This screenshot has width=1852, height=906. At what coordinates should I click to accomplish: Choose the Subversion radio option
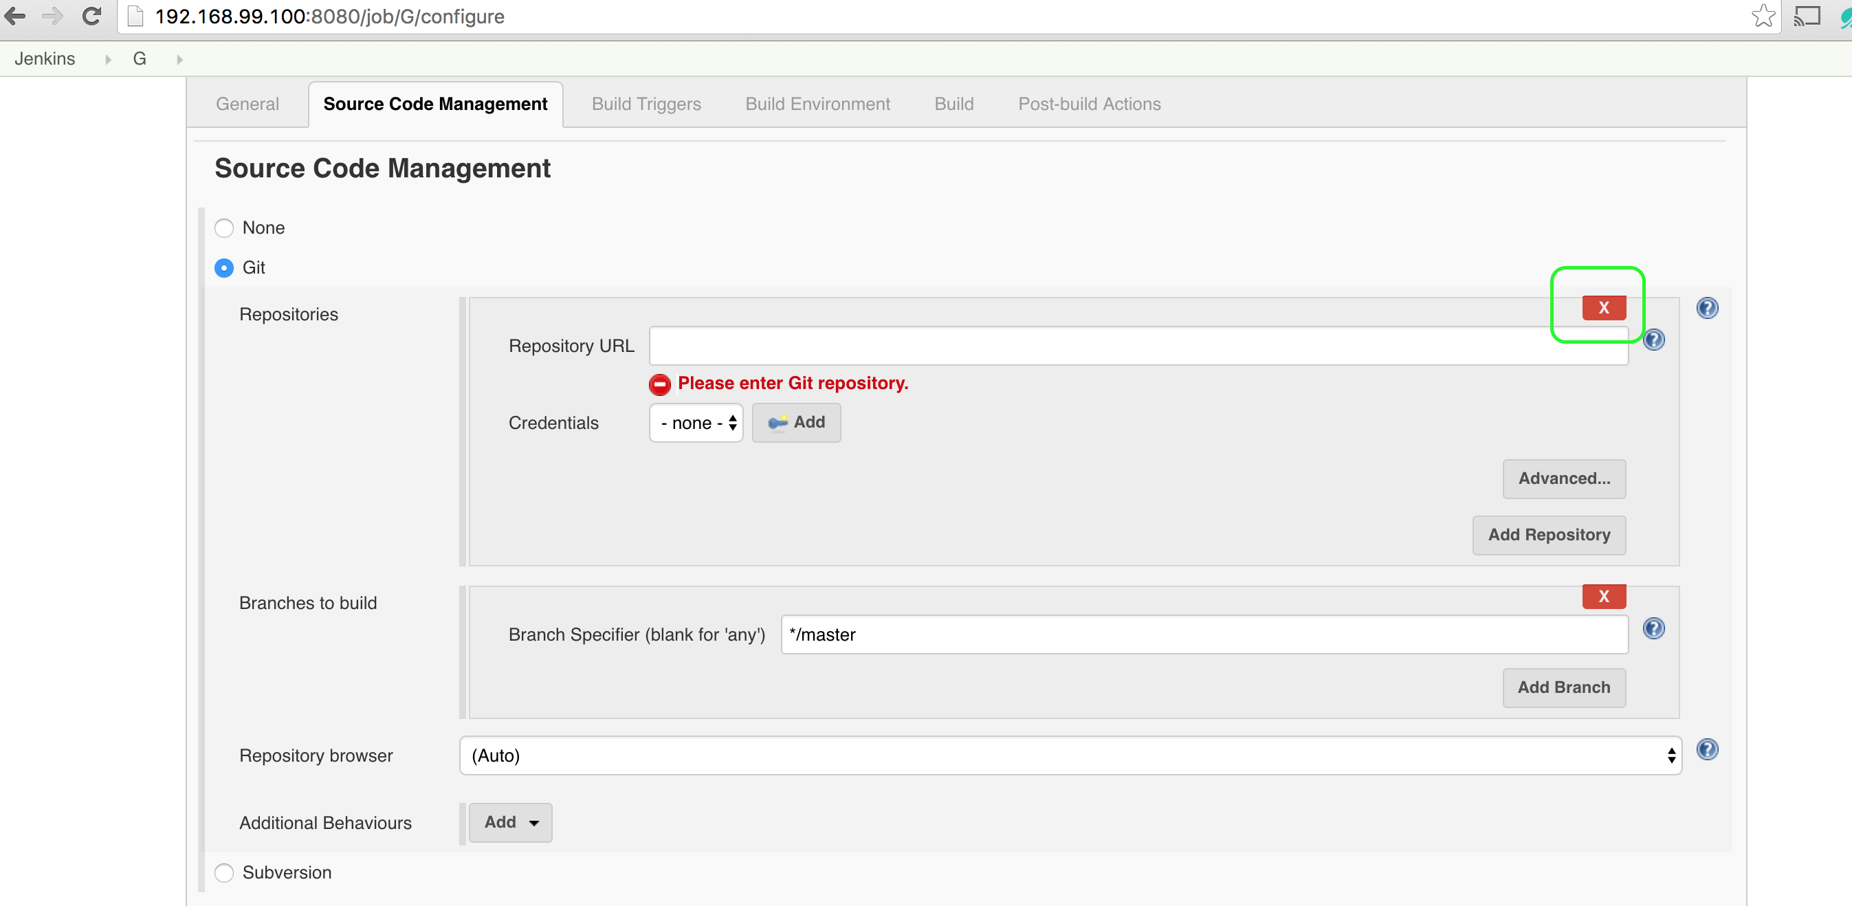point(224,872)
